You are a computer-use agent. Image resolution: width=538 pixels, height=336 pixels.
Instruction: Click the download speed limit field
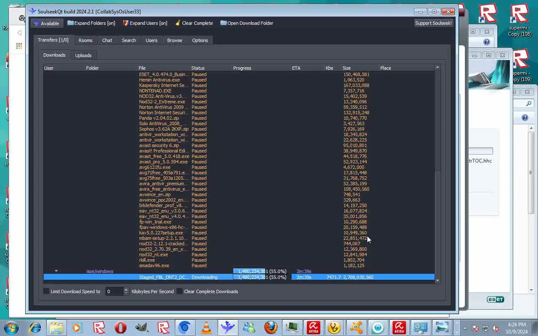click(x=114, y=291)
